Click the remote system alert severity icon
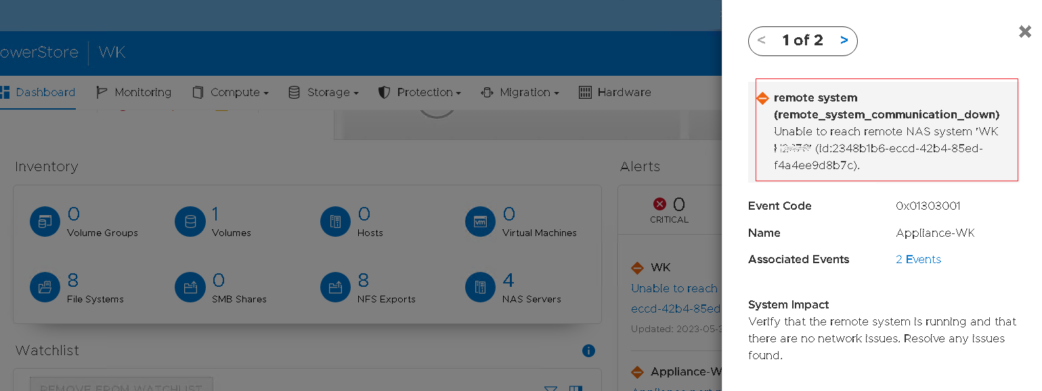This screenshot has width=1042, height=391. 763,98
